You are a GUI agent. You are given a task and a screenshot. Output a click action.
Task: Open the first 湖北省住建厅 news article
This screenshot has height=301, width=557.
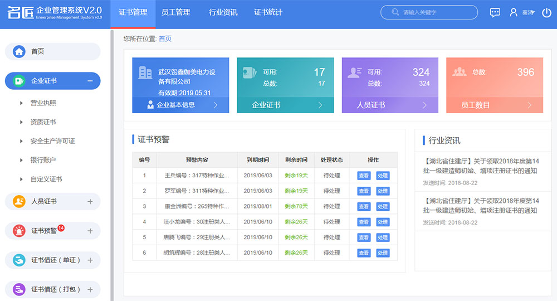pos(480,166)
